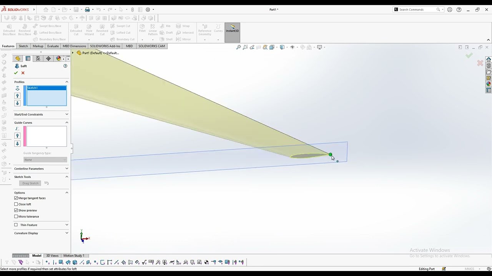Click green connector handle on loft profile
Image resolution: width=492 pixels, height=276 pixels.
coord(330,154)
